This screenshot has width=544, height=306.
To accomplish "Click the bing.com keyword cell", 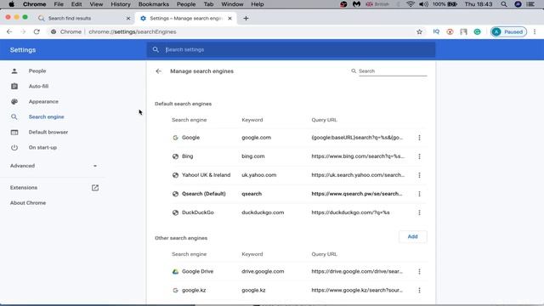I will (x=253, y=156).
